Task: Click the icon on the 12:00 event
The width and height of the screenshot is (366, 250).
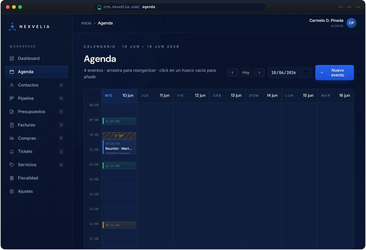Action: click(x=107, y=166)
